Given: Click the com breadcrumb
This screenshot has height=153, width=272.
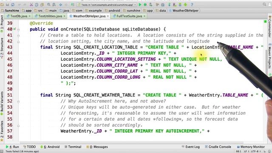Looking at the screenshot, I should point(77,11).
